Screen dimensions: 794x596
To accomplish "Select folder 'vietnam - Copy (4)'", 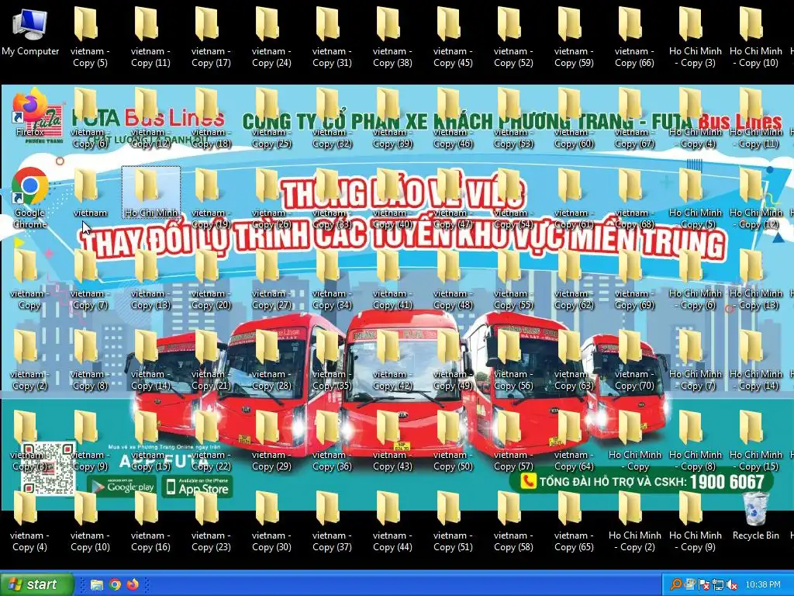I will (x=29, y=522).
